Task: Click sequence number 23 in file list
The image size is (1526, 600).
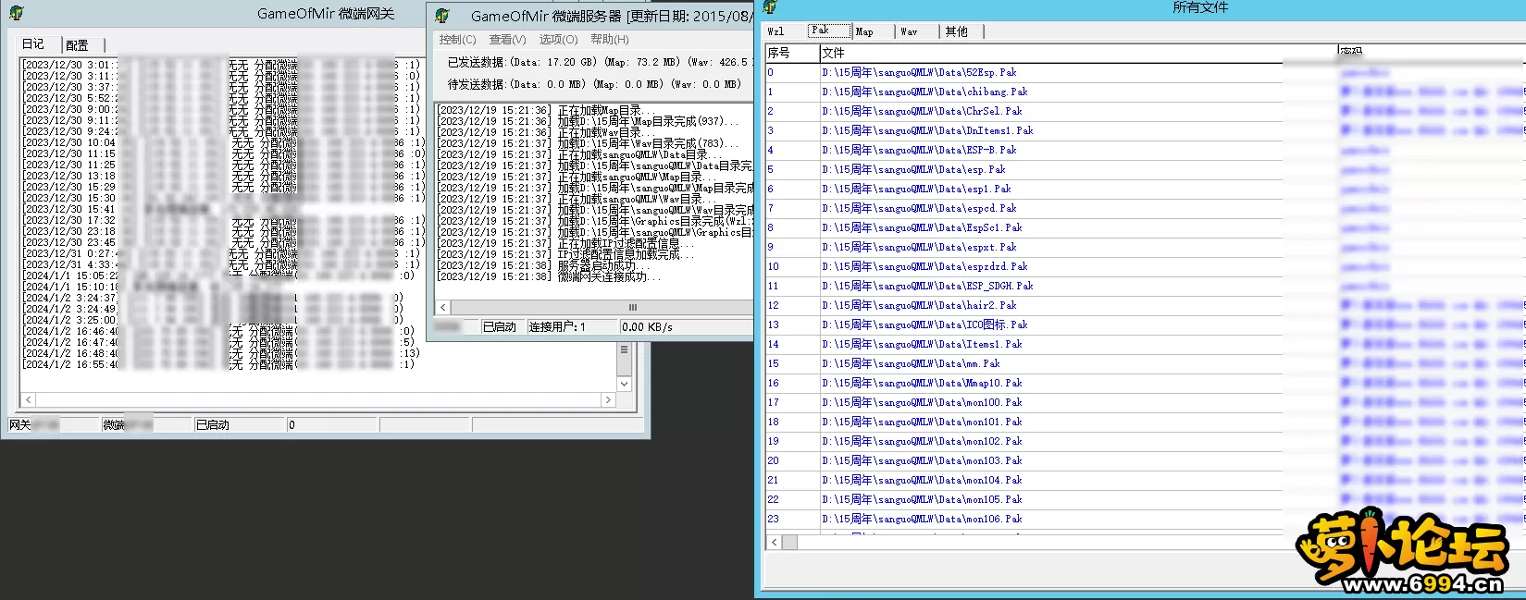Action: 774,519
